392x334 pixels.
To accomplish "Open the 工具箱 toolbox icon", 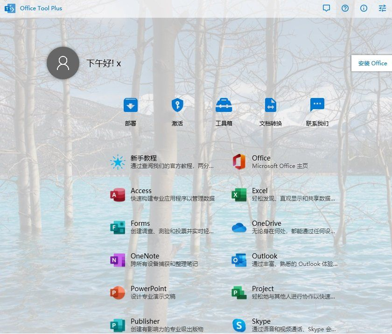I will point(224,105).
